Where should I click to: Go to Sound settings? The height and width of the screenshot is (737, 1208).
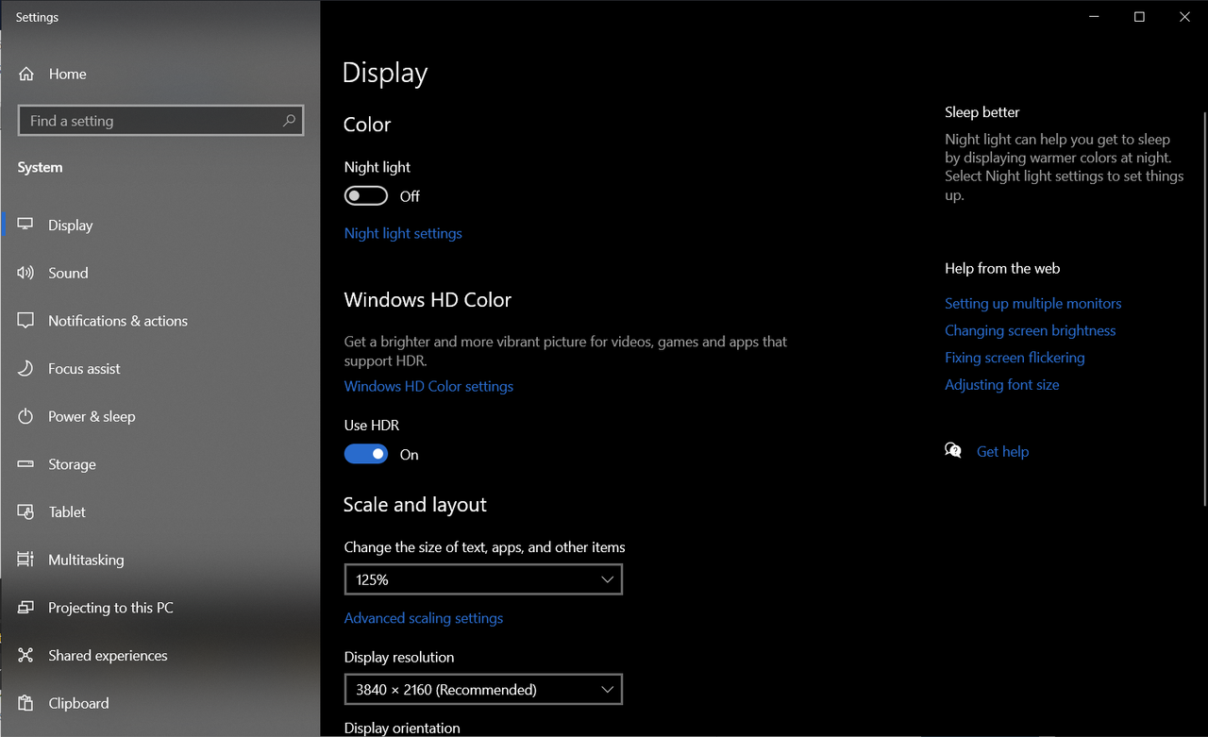point(160,273)
